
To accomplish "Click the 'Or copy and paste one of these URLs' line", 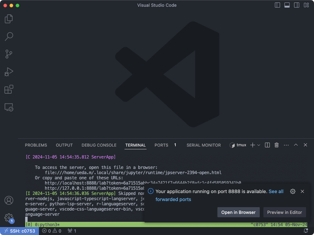I will 79,178.
